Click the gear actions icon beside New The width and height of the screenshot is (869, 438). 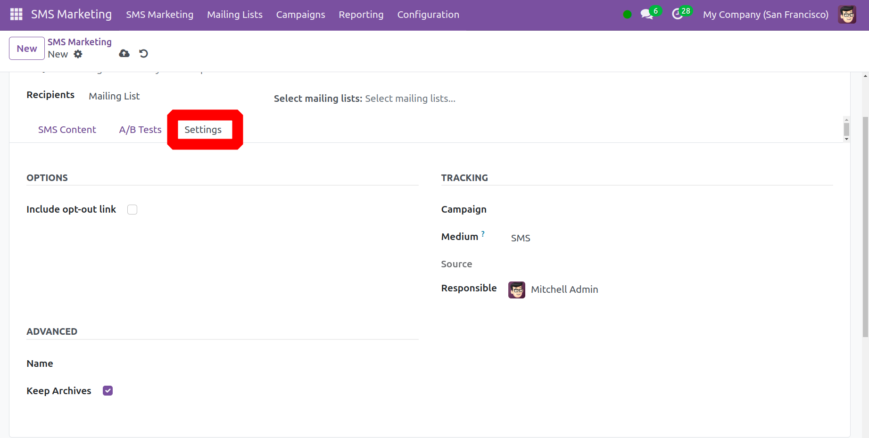(78, 54)
